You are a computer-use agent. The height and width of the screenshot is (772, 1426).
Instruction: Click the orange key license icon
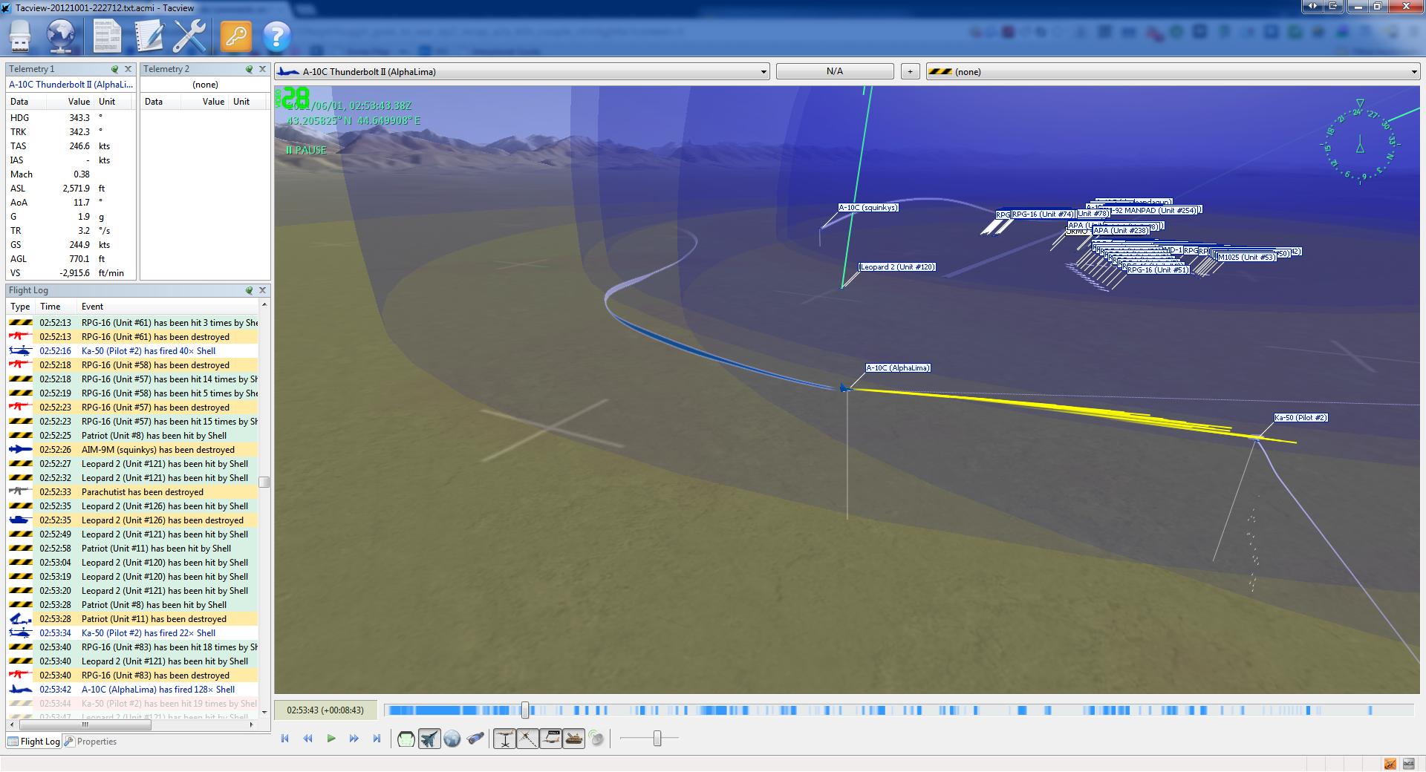(x=236, y=35)
